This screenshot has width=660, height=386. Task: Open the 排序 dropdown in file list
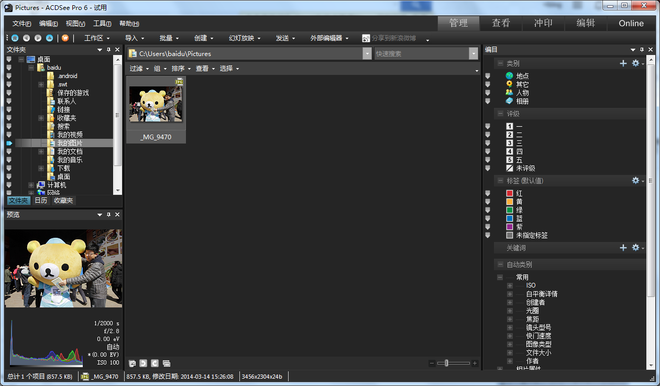pyautogui.click(x=181, y=69)
